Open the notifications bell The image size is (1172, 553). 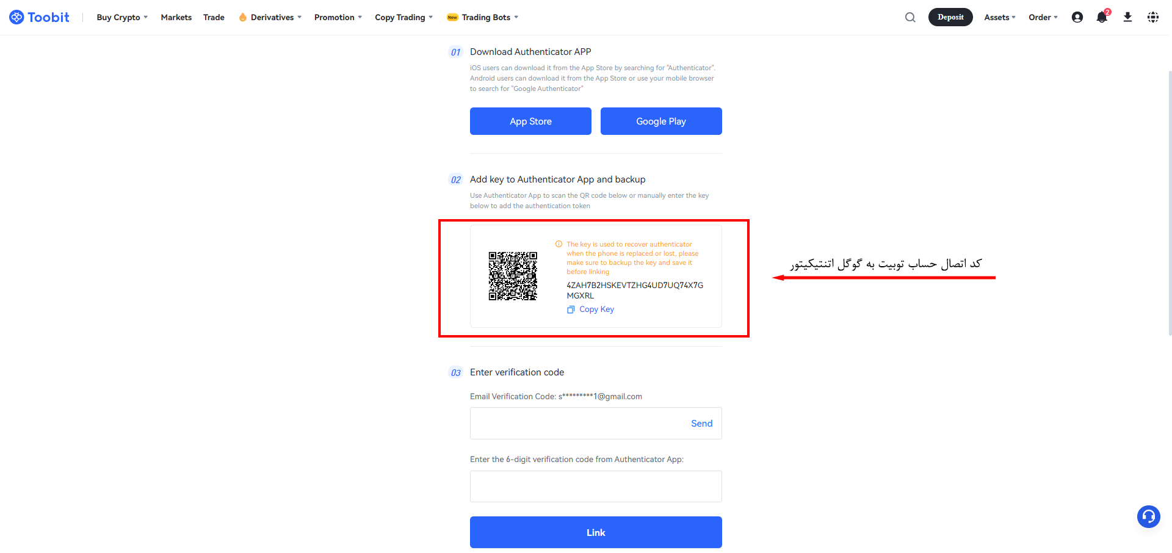(x=1102, y=17)
